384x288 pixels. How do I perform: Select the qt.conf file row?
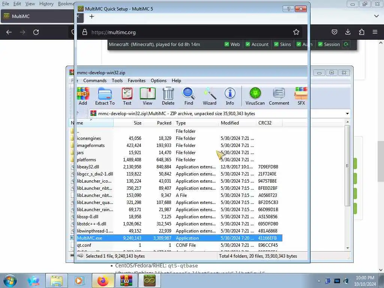[176, 245]
